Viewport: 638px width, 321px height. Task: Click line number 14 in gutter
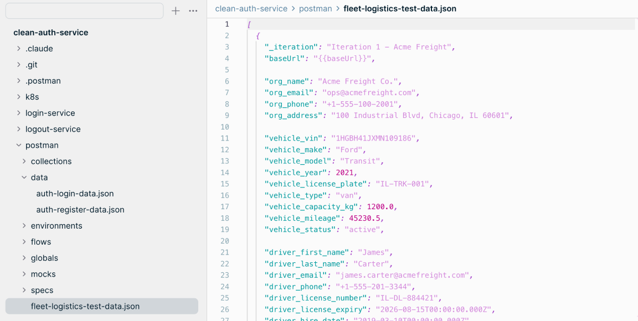[225, 173]
